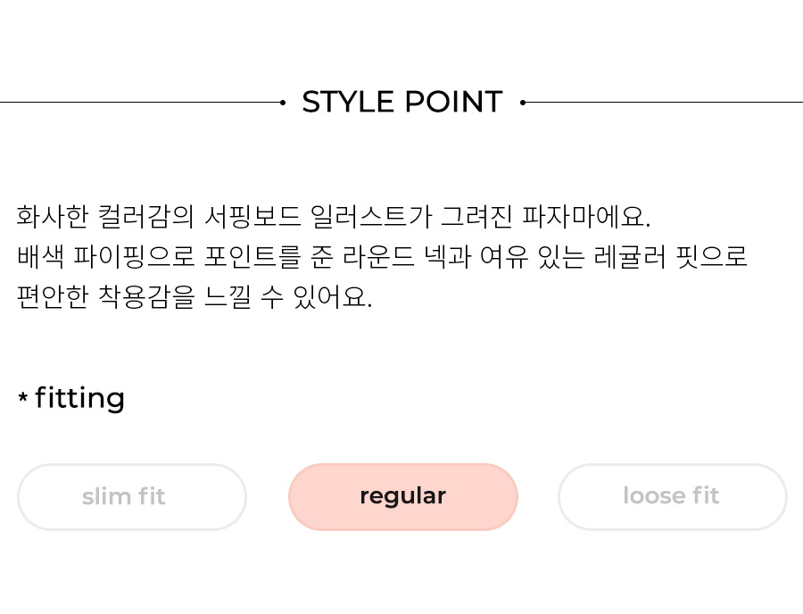Click the word 화사한 at paragraph start
This screenshot has height=614, width=803.
click(x=53, y=216)
